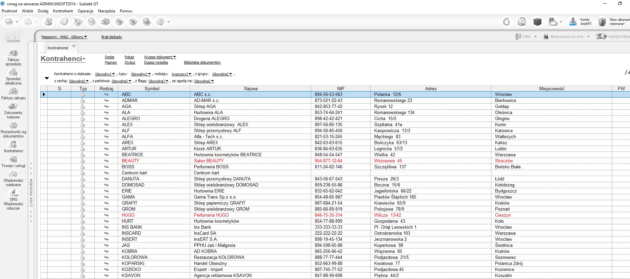This screenshot has height=279, width=630.
Task: Click the Pokaż link
Action: (x=129, y=57)
